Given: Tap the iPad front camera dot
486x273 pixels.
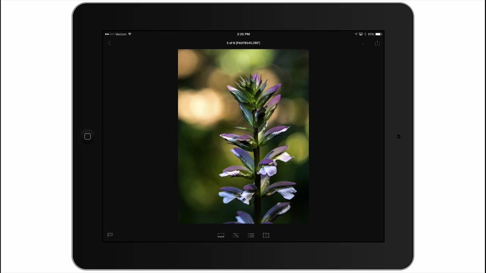Looking at the screenshot, I should point(398,136).
